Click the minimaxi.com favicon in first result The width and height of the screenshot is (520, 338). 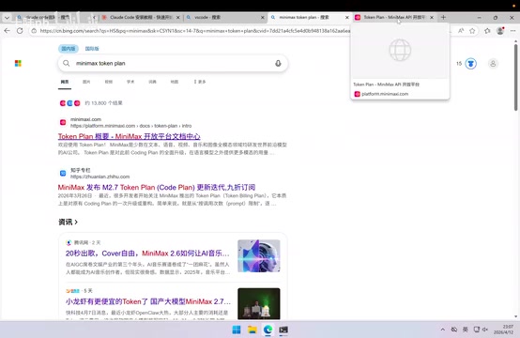[x=63, y=122]
